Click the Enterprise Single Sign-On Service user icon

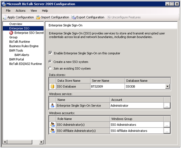(53, 105)
